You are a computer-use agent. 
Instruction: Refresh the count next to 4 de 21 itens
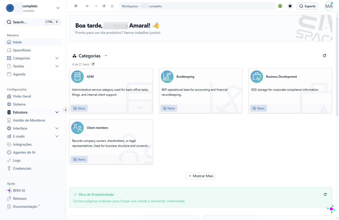[93, 64]
